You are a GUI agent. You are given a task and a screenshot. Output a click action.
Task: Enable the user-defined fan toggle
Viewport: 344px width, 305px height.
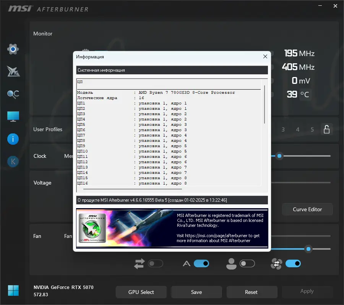tap(247, 263)
